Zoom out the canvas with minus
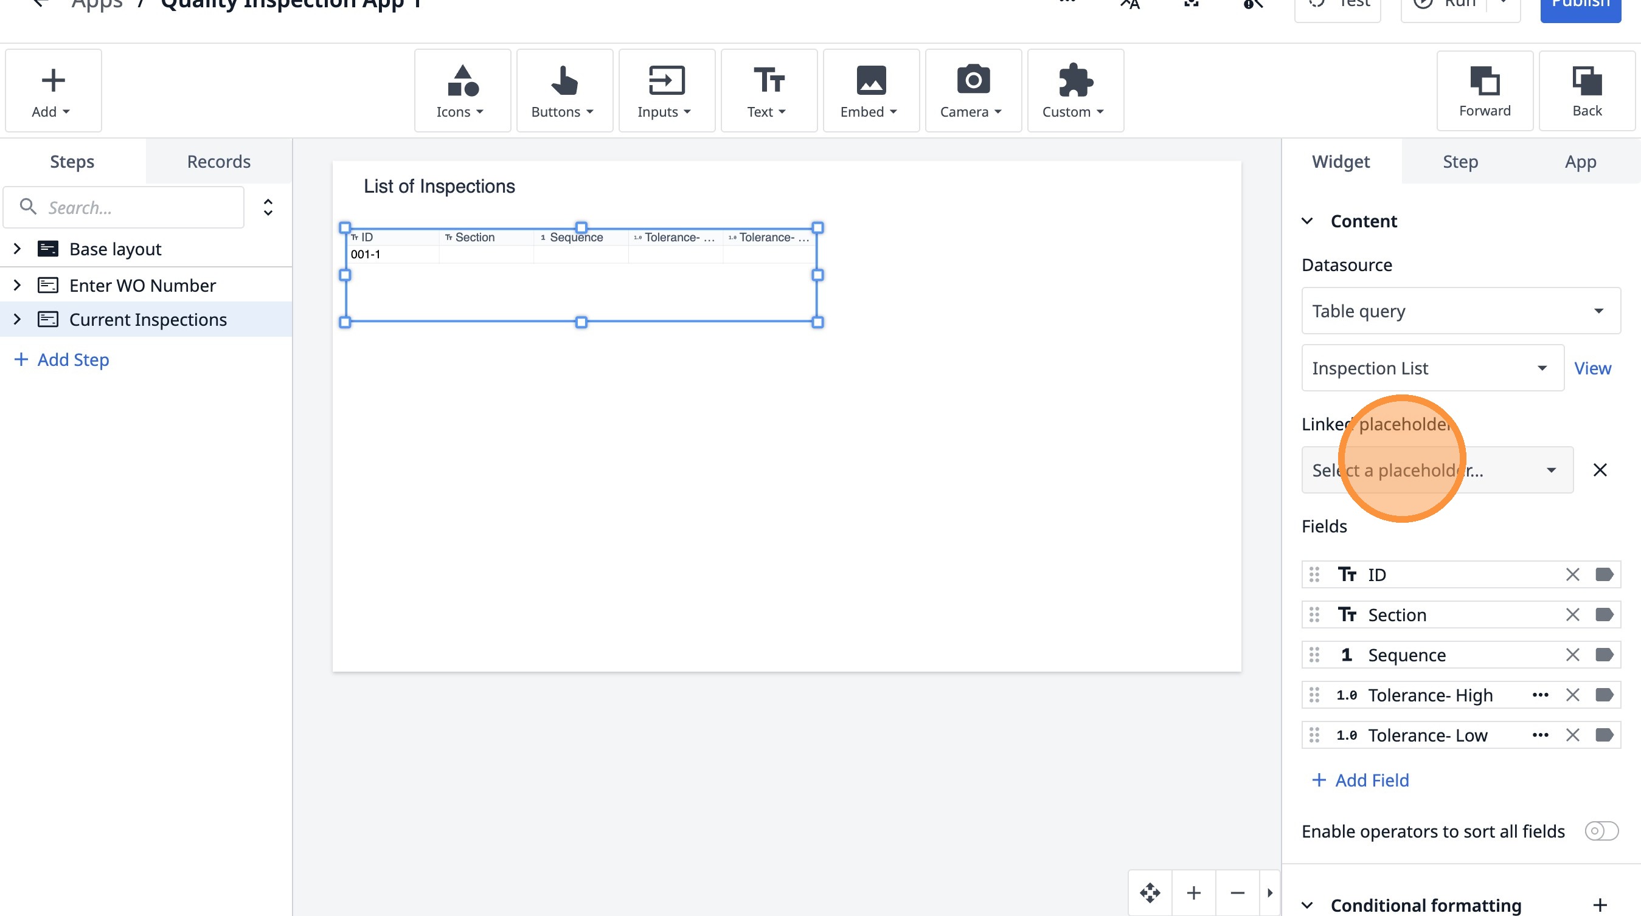The image size is (1641, 916). pos(1237,893)
